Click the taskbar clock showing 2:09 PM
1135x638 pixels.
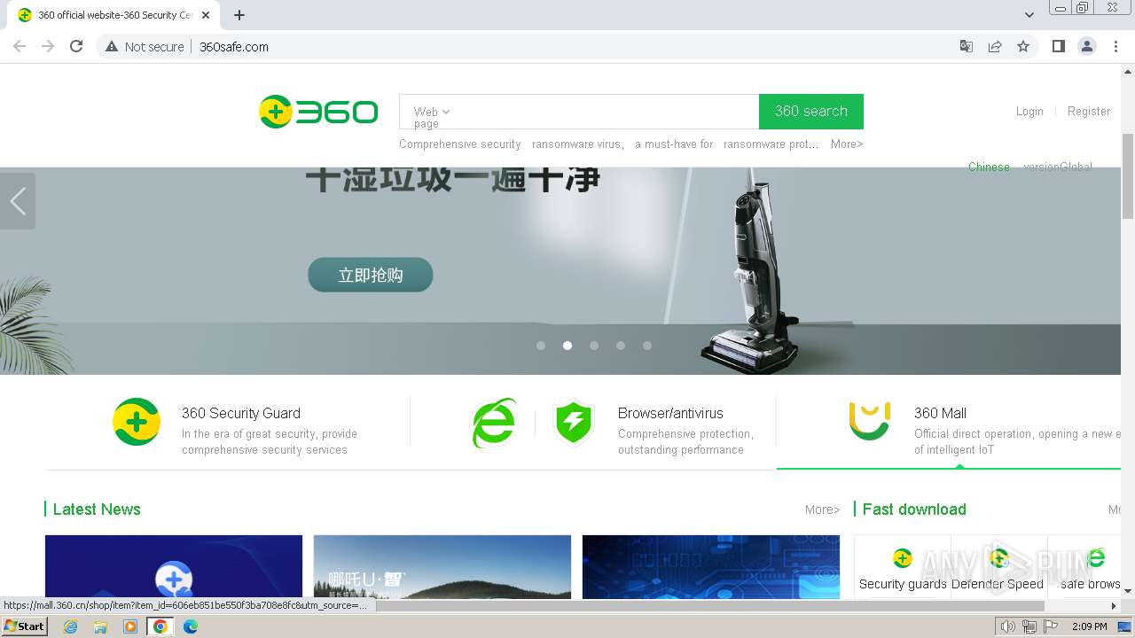[x=1089, y=626]
